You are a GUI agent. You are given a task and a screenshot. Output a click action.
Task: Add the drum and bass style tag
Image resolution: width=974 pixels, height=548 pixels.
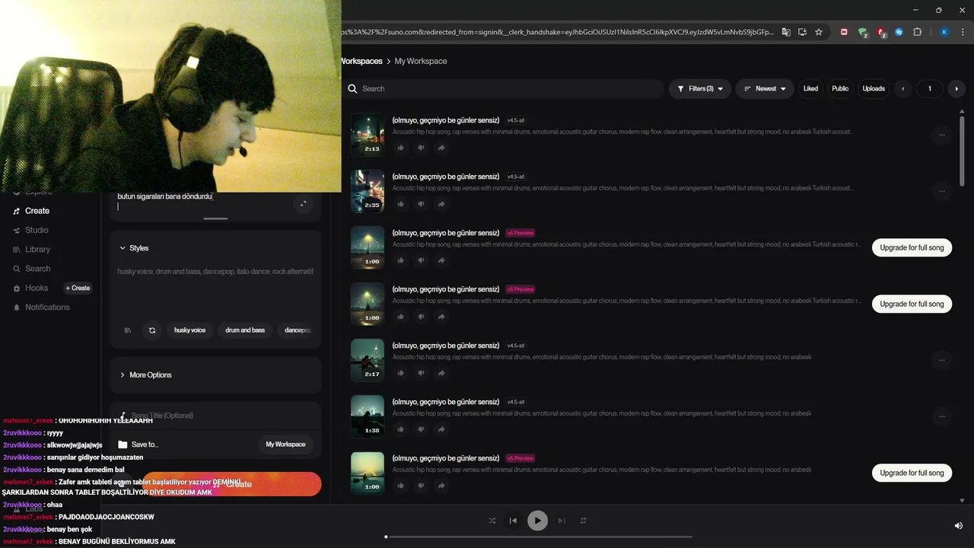(245, 330)
